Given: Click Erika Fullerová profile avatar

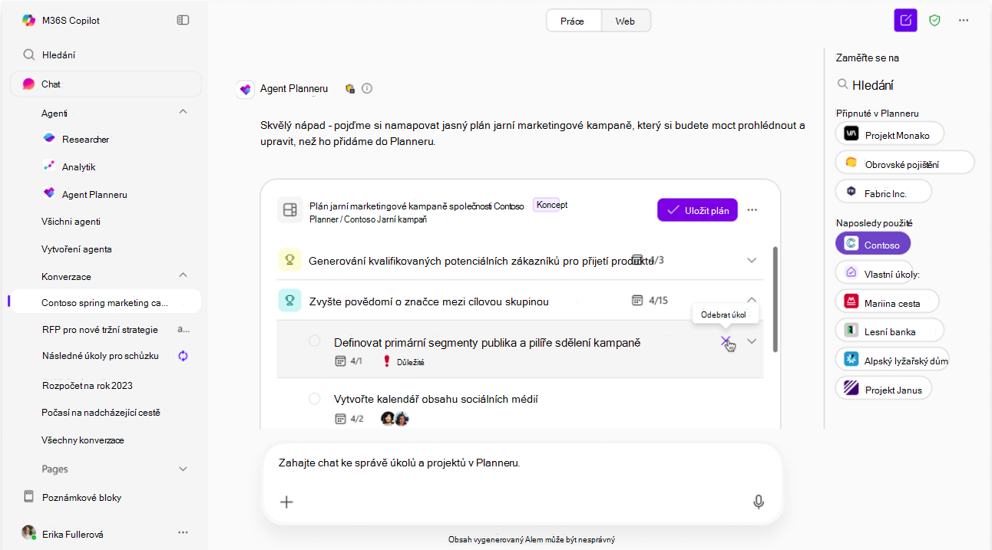Looking at the screenshot, I should 28,532.
